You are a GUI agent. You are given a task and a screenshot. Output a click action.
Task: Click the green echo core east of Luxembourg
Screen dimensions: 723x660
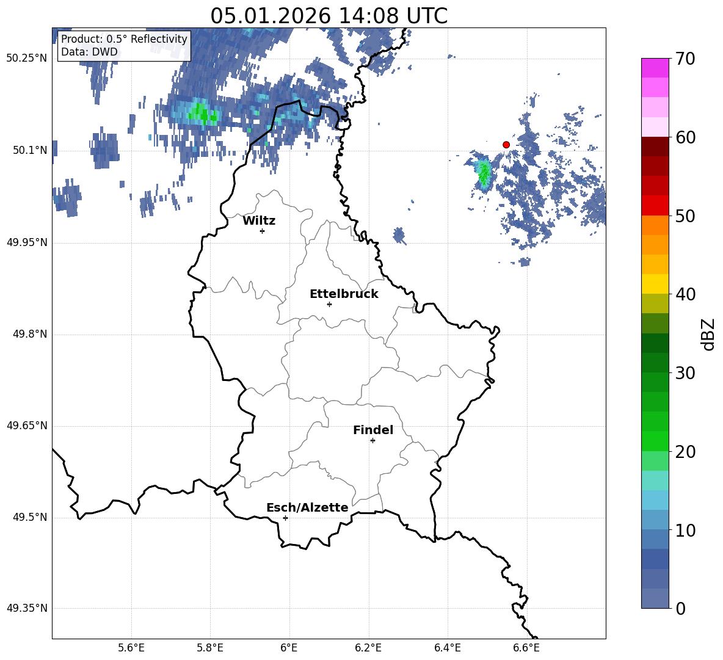(x=484, y=173)
